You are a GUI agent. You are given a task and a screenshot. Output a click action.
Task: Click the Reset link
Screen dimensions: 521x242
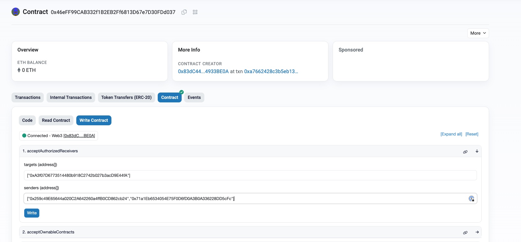(472, 134)
